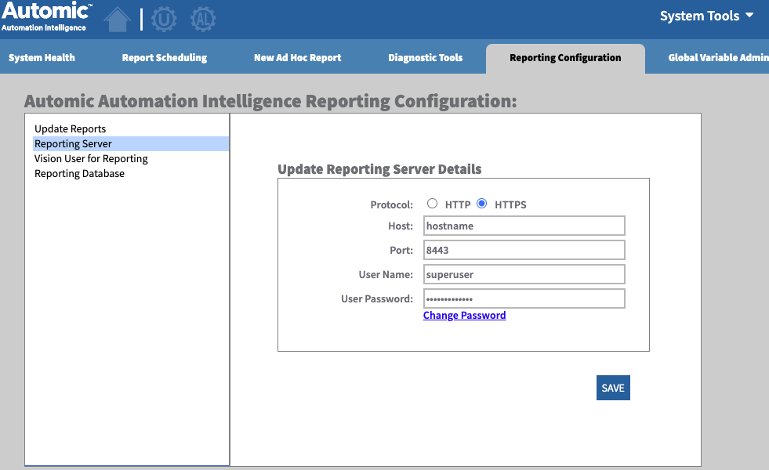Select Update Reports in the left list
The width and height of the screenshot is (769, 470).
point(70,128)
